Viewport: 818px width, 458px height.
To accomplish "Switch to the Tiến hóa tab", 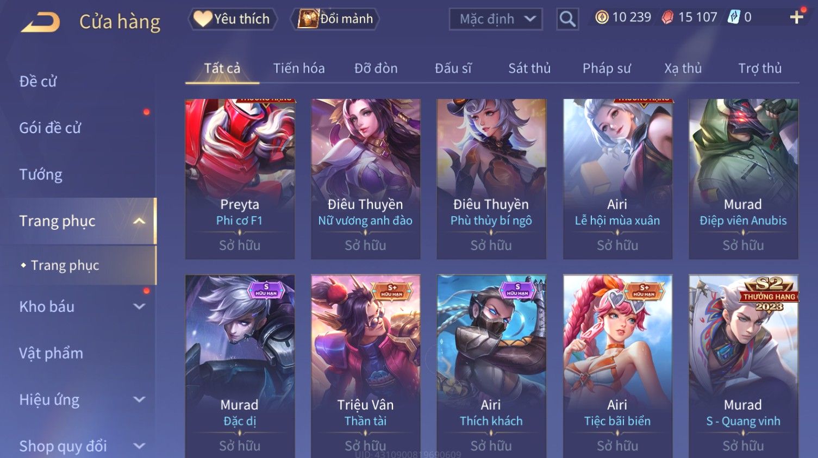I will 299,68.
